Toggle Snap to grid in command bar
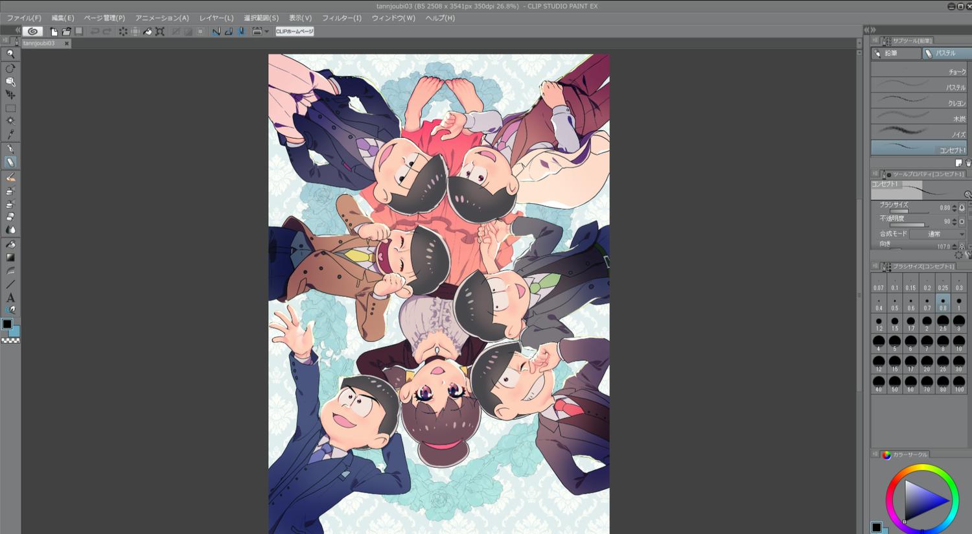This screenshot has height=534, width=972. [241, 31]
